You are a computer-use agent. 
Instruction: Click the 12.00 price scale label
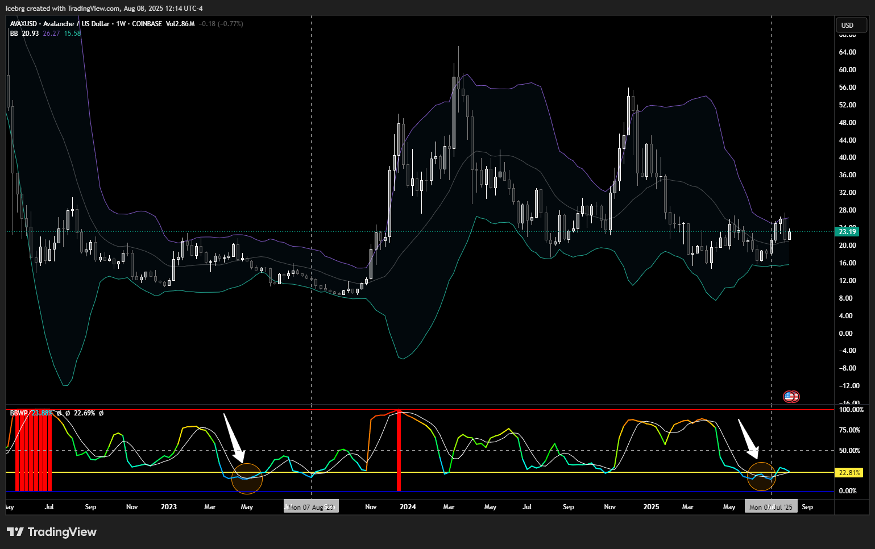[x=847, y=281]
